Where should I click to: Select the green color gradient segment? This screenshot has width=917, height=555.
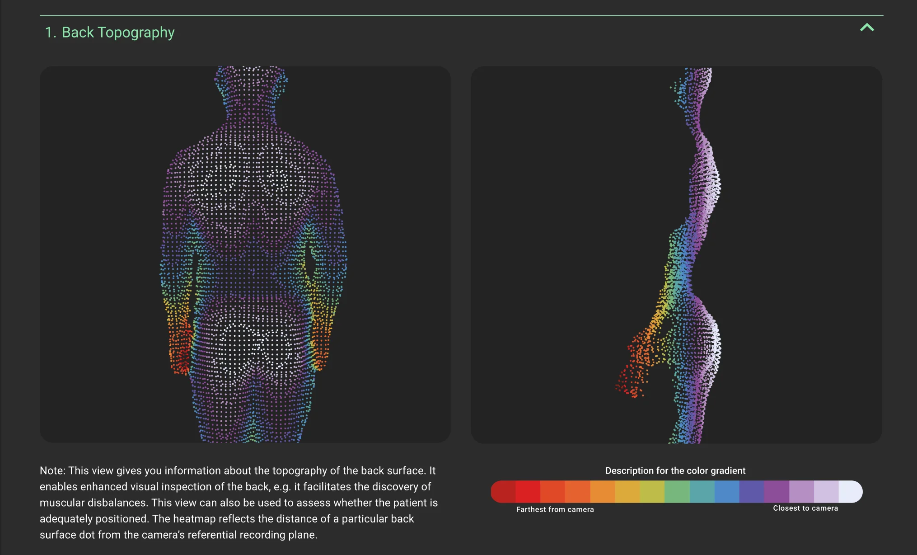coord(677,492)
